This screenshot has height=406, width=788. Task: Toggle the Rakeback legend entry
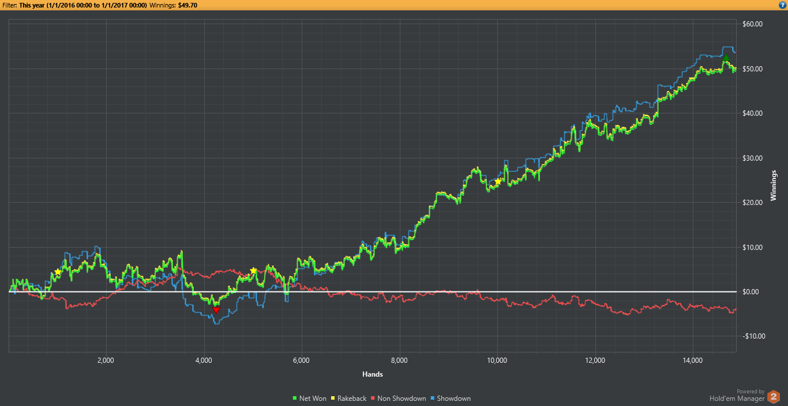pos(348,399)
